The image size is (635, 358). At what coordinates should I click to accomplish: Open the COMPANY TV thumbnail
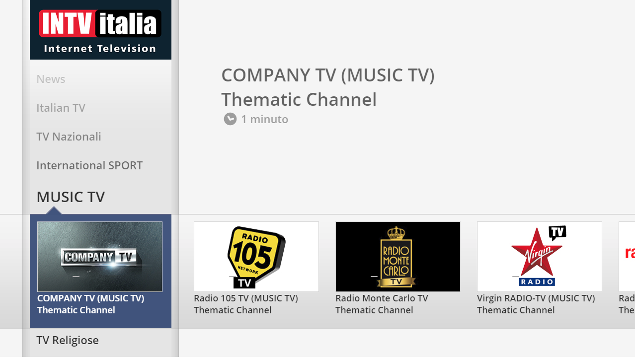click(x=100, y=257)
